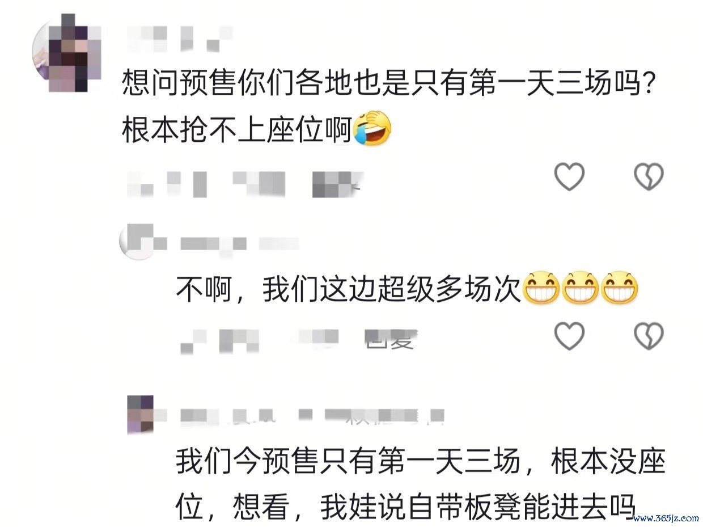Tap broken-heart dislike on the 预售 question comment
This screenshot has height=527, width=703.
(649, 176)
